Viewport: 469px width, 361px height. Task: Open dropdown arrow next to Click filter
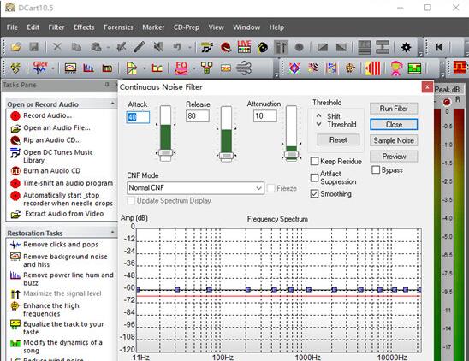(53, 68)
